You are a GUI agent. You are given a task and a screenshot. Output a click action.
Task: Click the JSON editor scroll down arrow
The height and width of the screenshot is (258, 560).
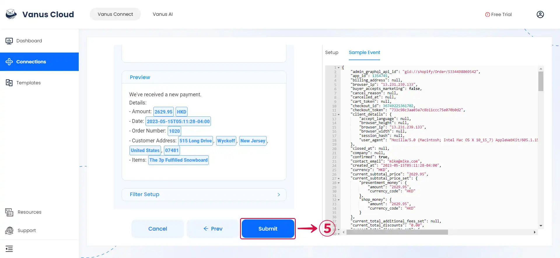[541, 226]
